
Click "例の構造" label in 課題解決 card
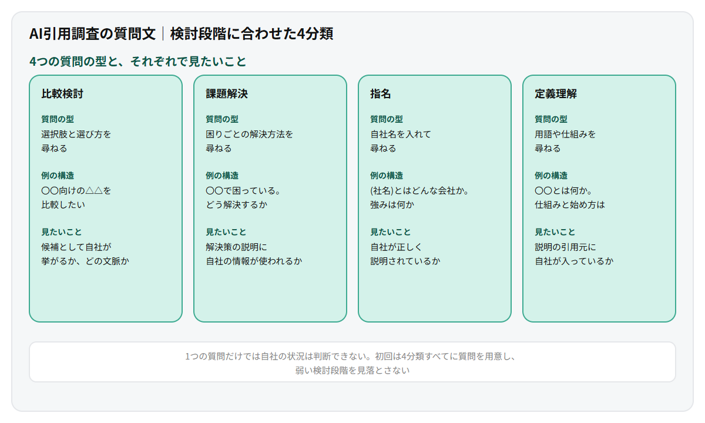tap(222, 176)
